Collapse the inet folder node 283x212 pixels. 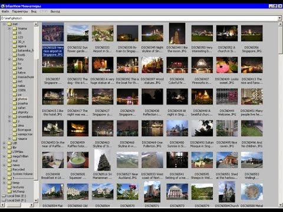[x=4, y=24]
